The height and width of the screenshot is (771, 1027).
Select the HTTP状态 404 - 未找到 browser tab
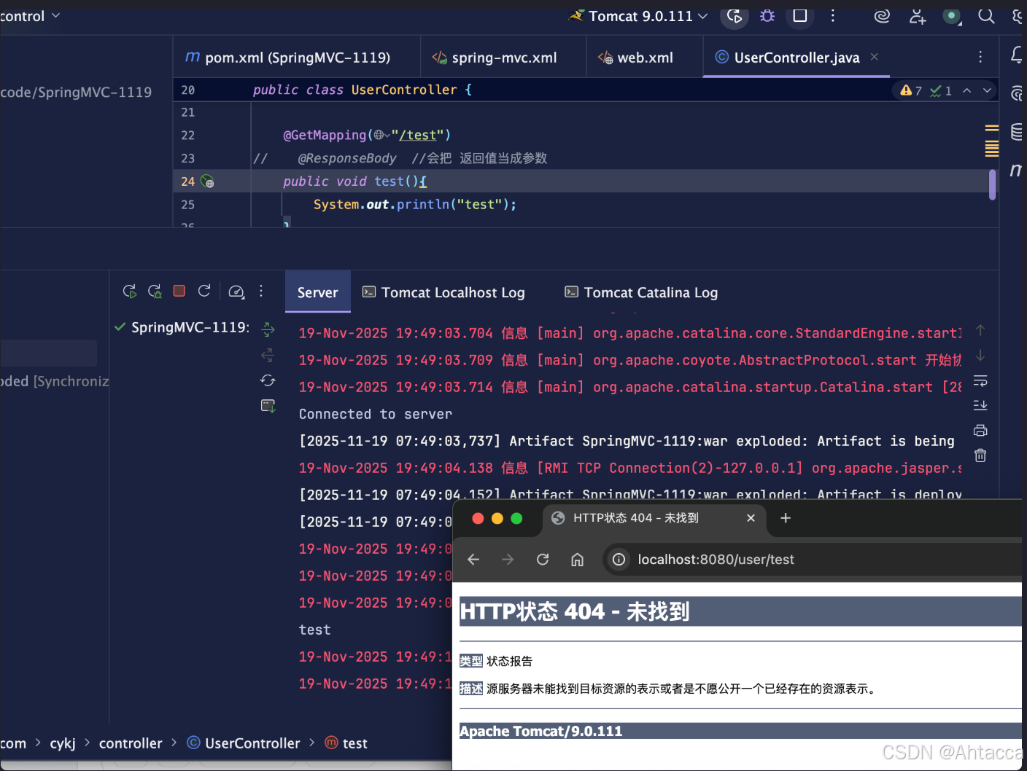click(655, 518)
